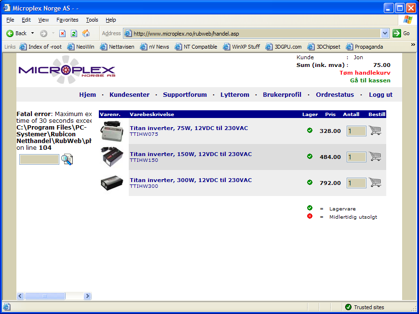Open the WinXP Stuff bookmark
Viewport: 419px width, 314px height.
point(241,47)
